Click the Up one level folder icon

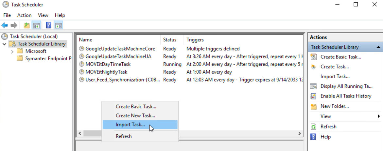pos(26,25)
